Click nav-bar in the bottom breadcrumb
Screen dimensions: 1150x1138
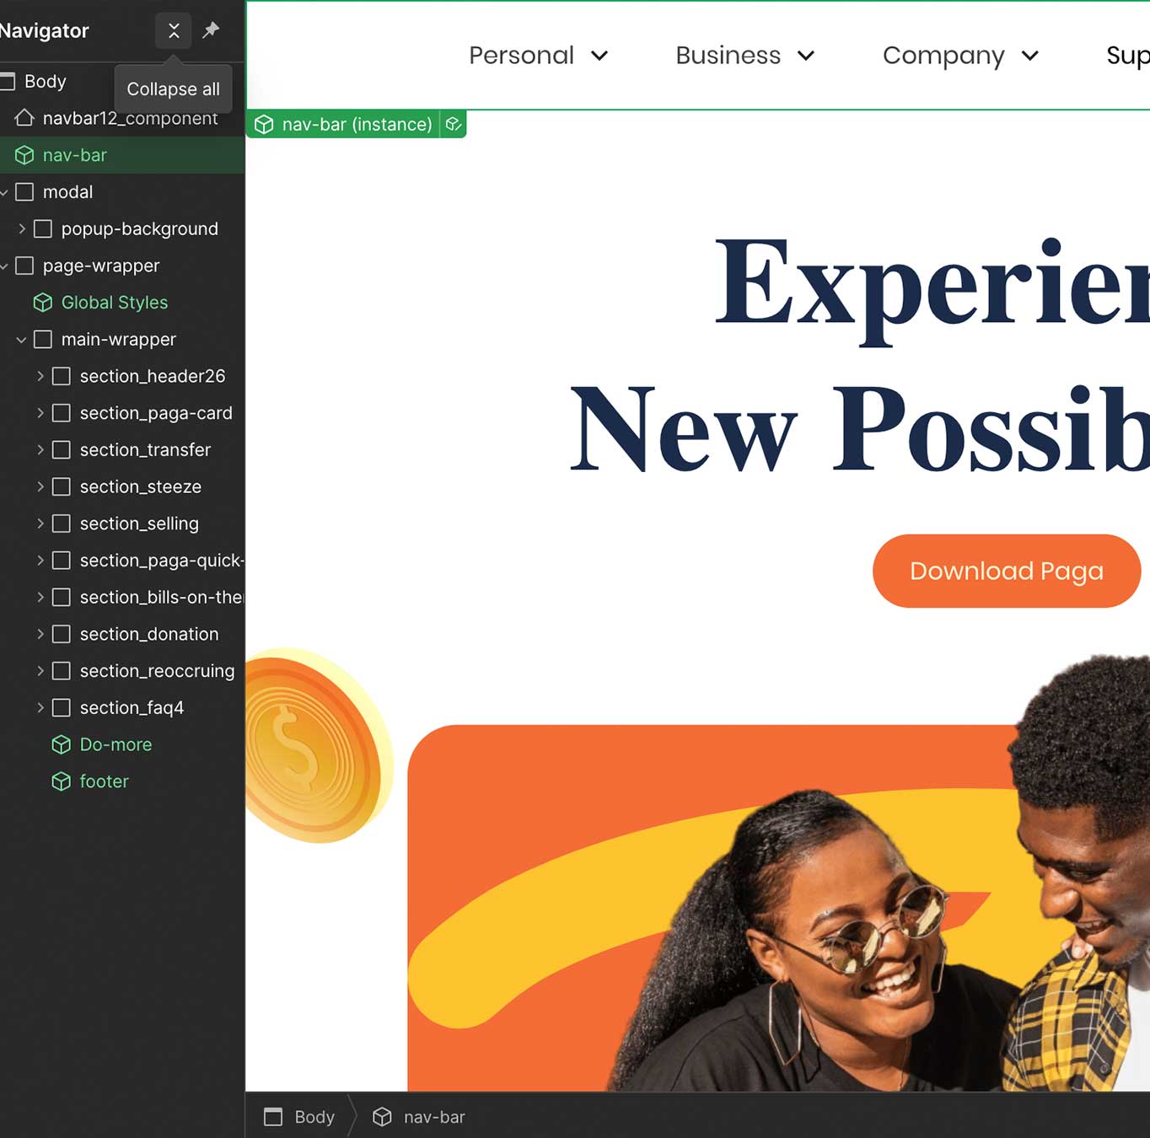[434, 1117]
